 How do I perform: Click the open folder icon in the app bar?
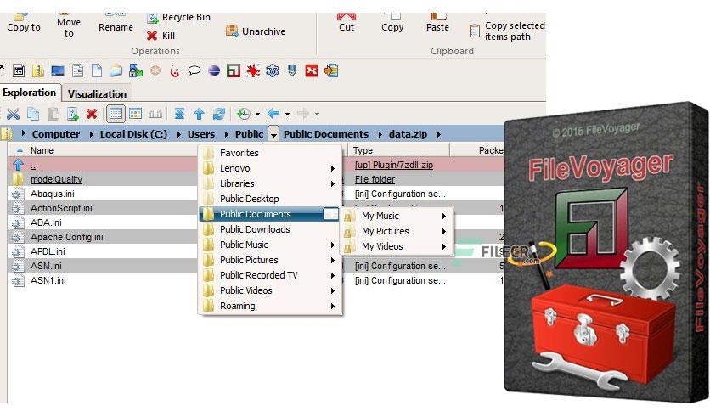[x=116, y=70]
